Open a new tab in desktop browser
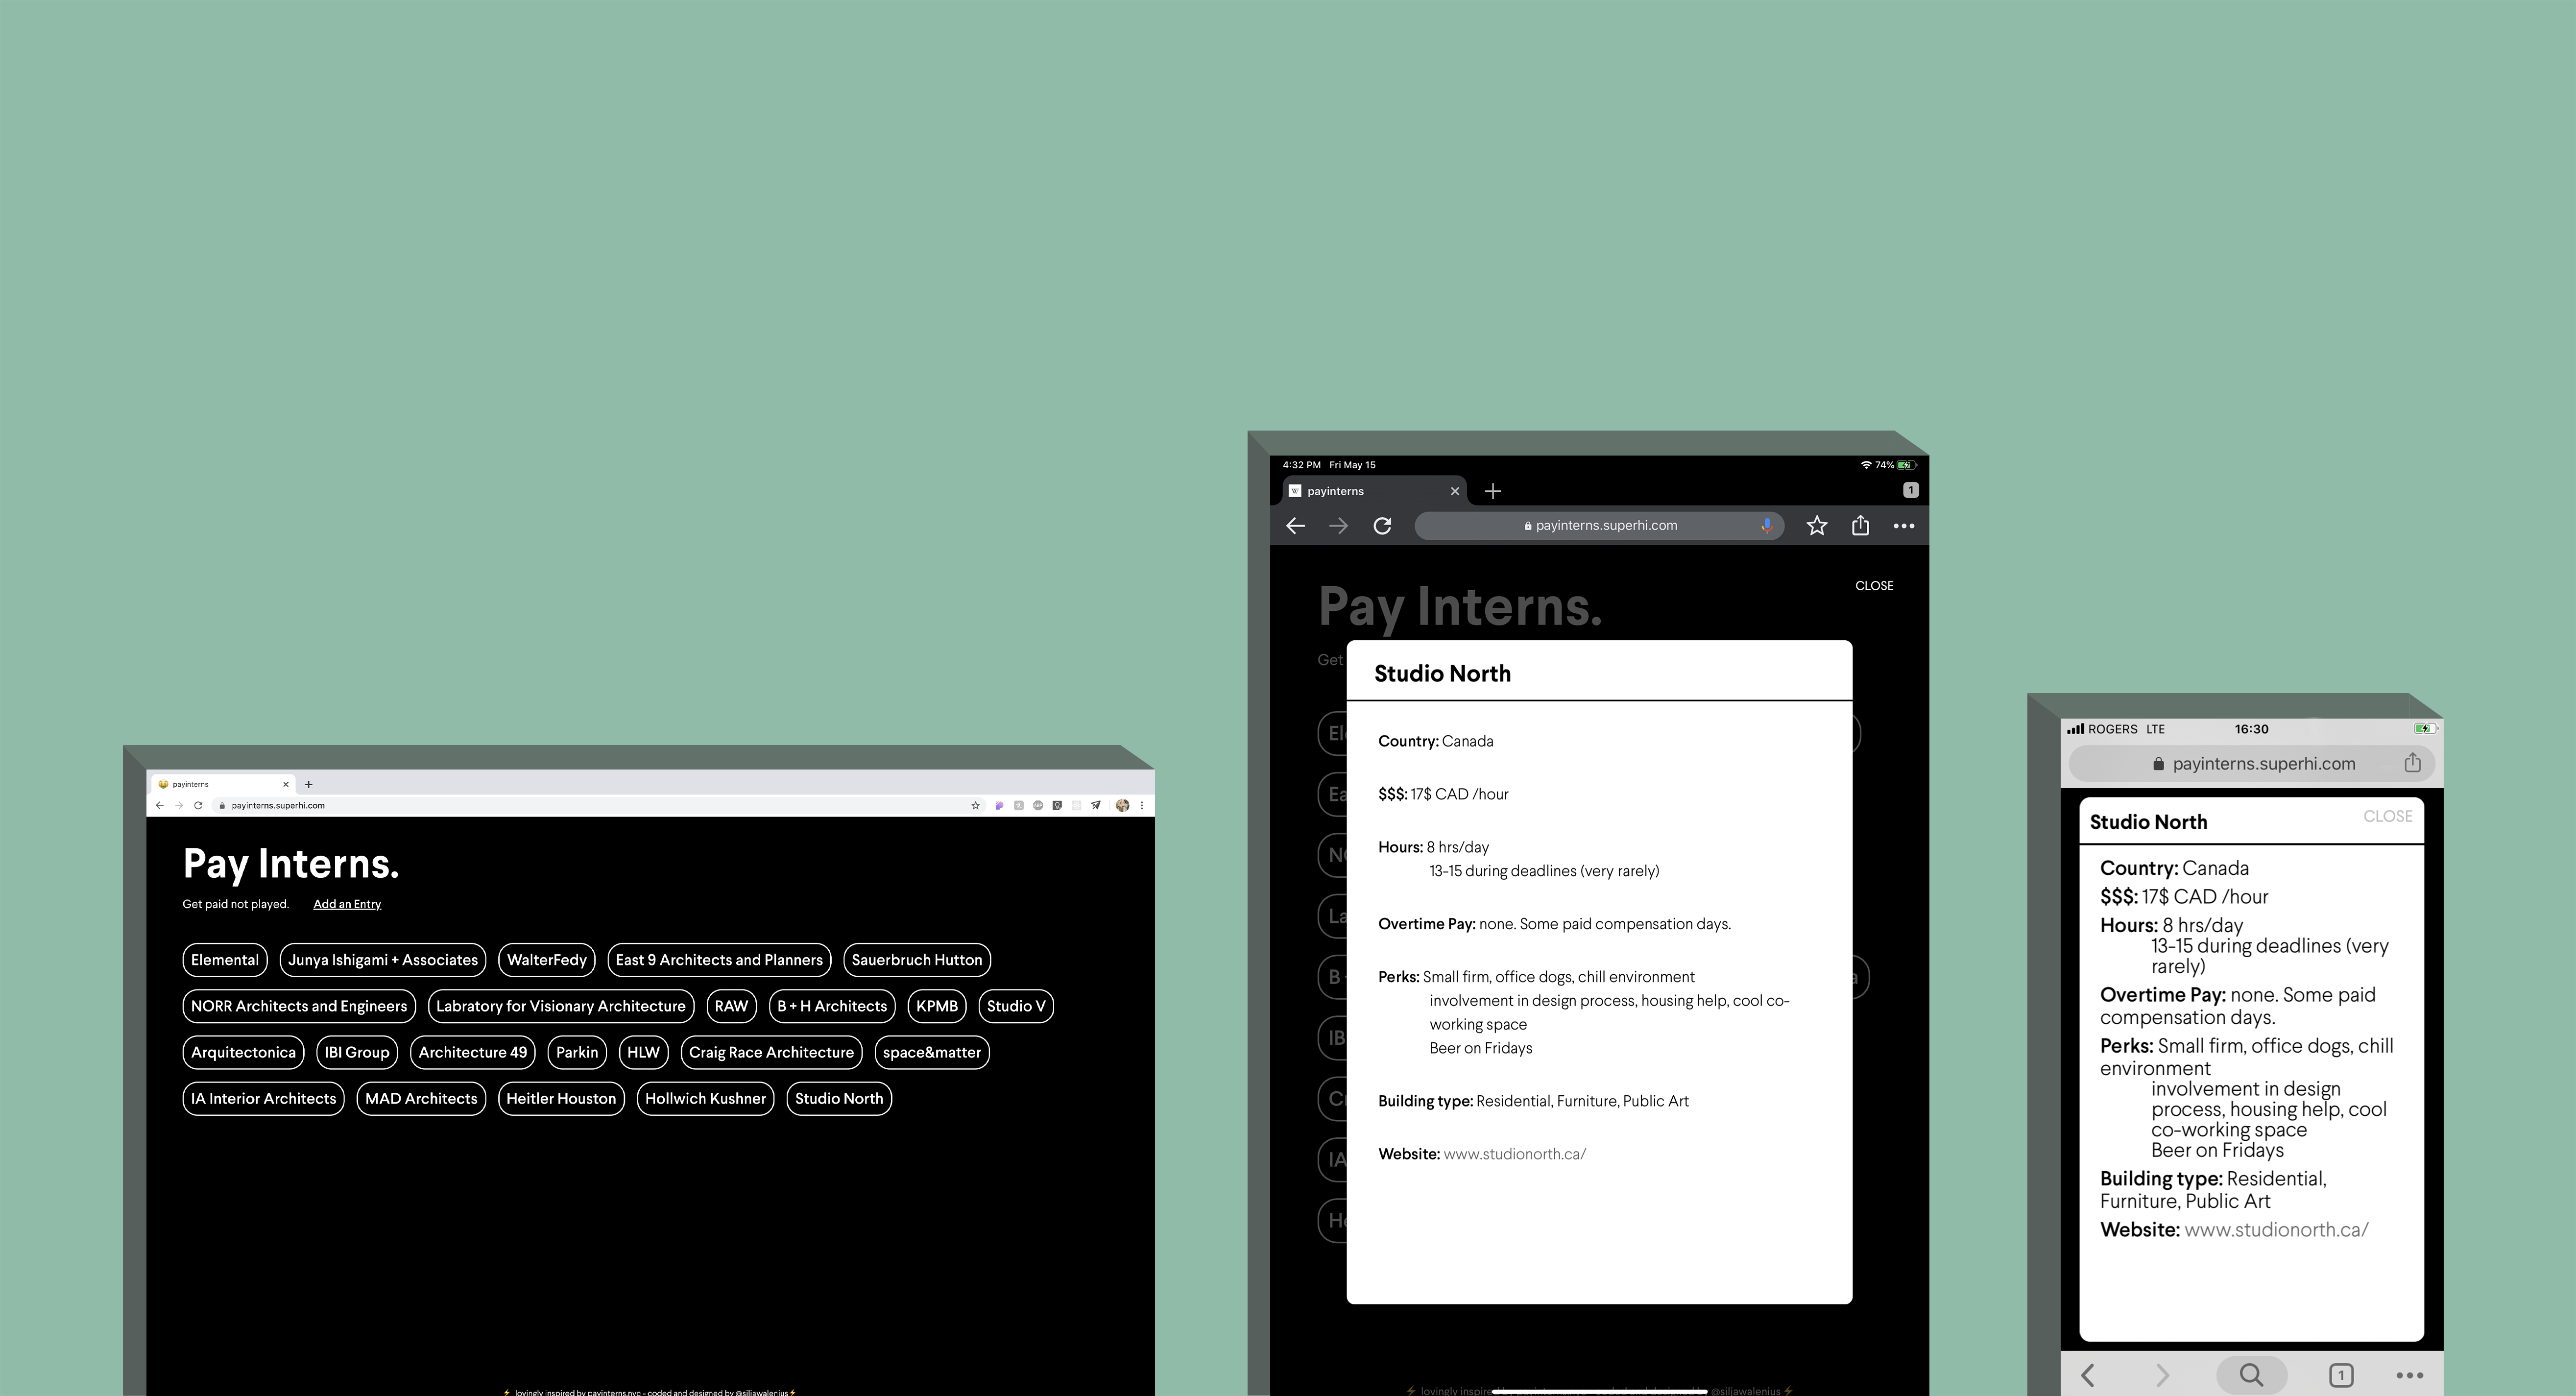Image resolution: width=2576 pixels, height=1396 pixels. 309,784
